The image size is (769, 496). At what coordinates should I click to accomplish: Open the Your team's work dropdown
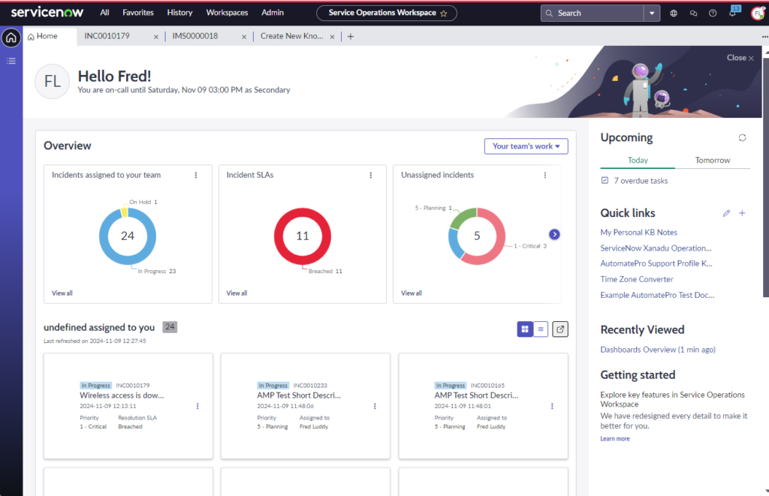coord(526,146)
